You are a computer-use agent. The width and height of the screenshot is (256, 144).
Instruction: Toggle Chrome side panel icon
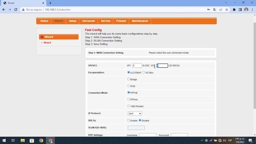click(x=240, y=10)
